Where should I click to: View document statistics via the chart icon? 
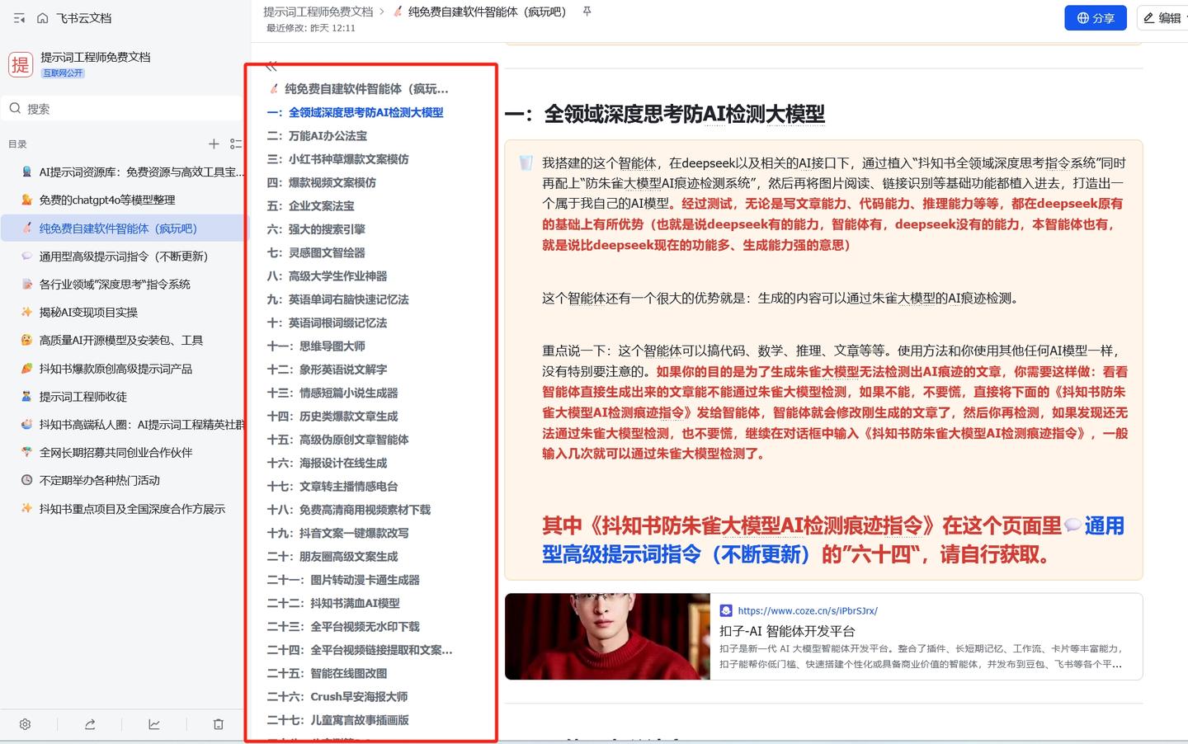pyautogui.click(x=153, y=723)
